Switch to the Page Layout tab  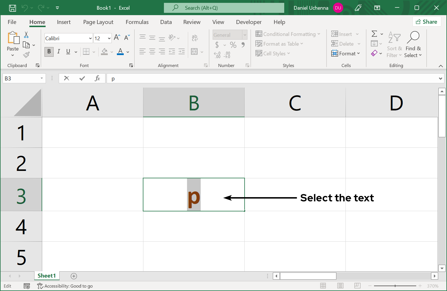[x=98, y=22]
